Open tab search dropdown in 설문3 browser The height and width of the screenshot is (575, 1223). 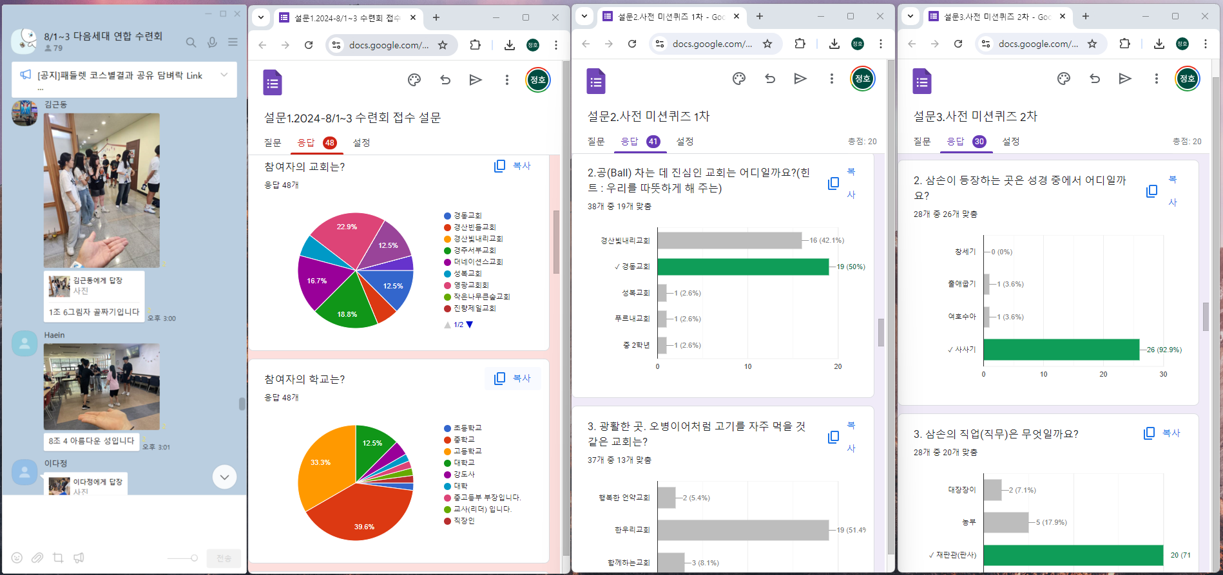coord(910,16)
